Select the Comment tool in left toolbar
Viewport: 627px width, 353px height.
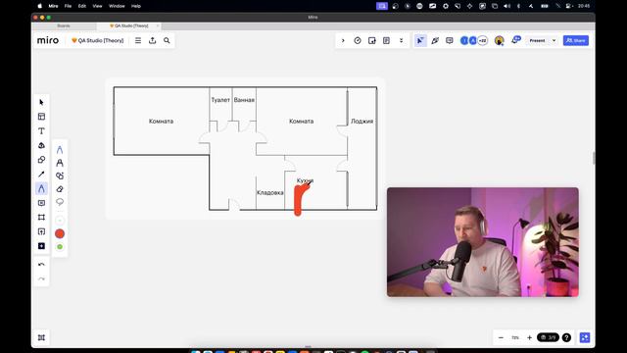point(41,203)
